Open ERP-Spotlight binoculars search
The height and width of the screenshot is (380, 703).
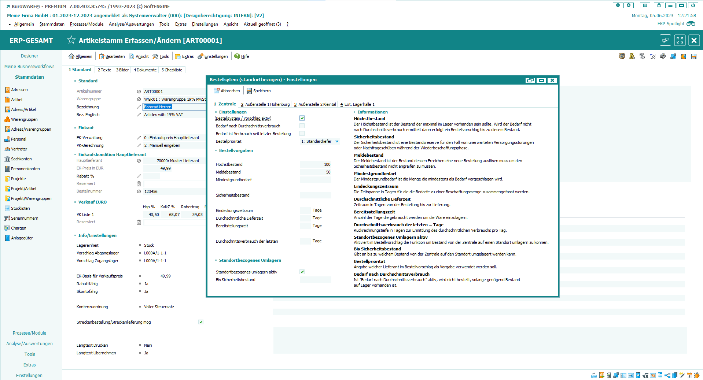click(x=691, y=24)
